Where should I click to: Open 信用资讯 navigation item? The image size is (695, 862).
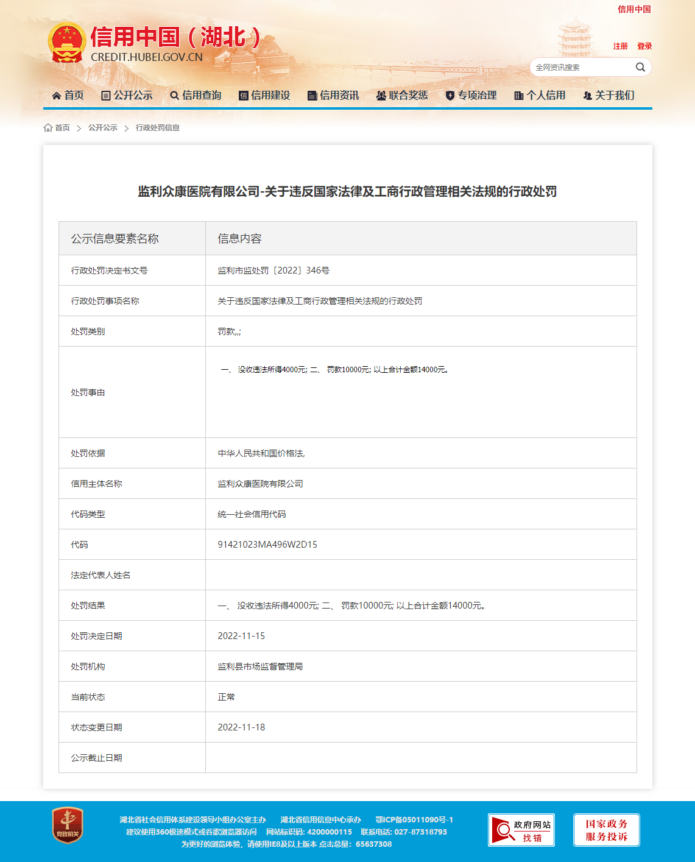334,95
